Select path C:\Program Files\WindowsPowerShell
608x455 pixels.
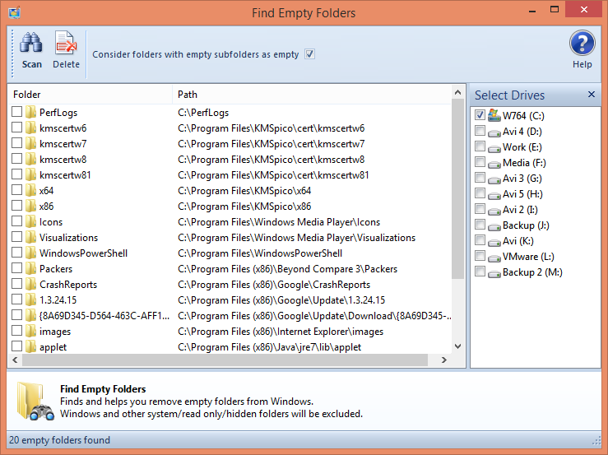tap(260, 253)
